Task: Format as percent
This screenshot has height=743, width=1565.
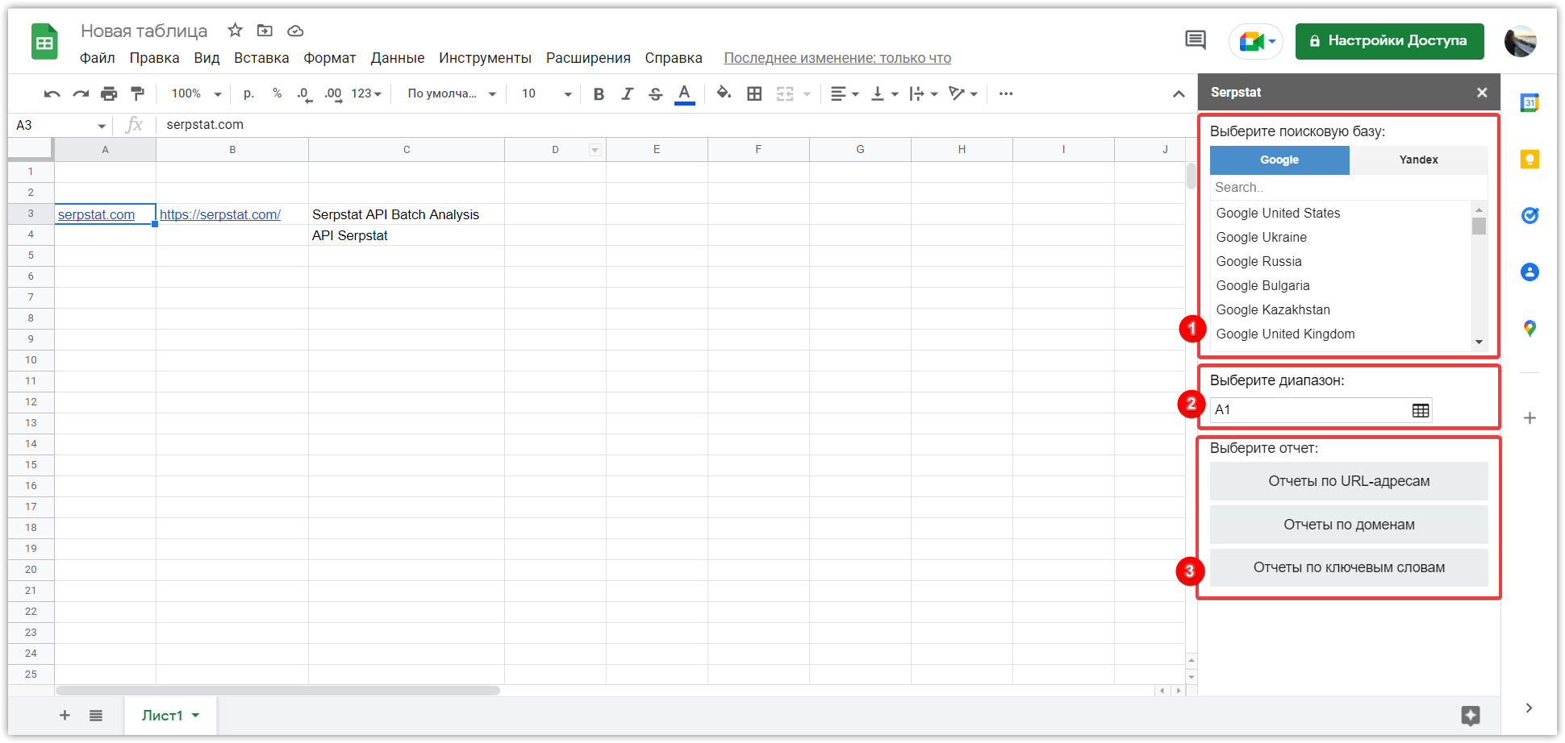Action: 278,93
